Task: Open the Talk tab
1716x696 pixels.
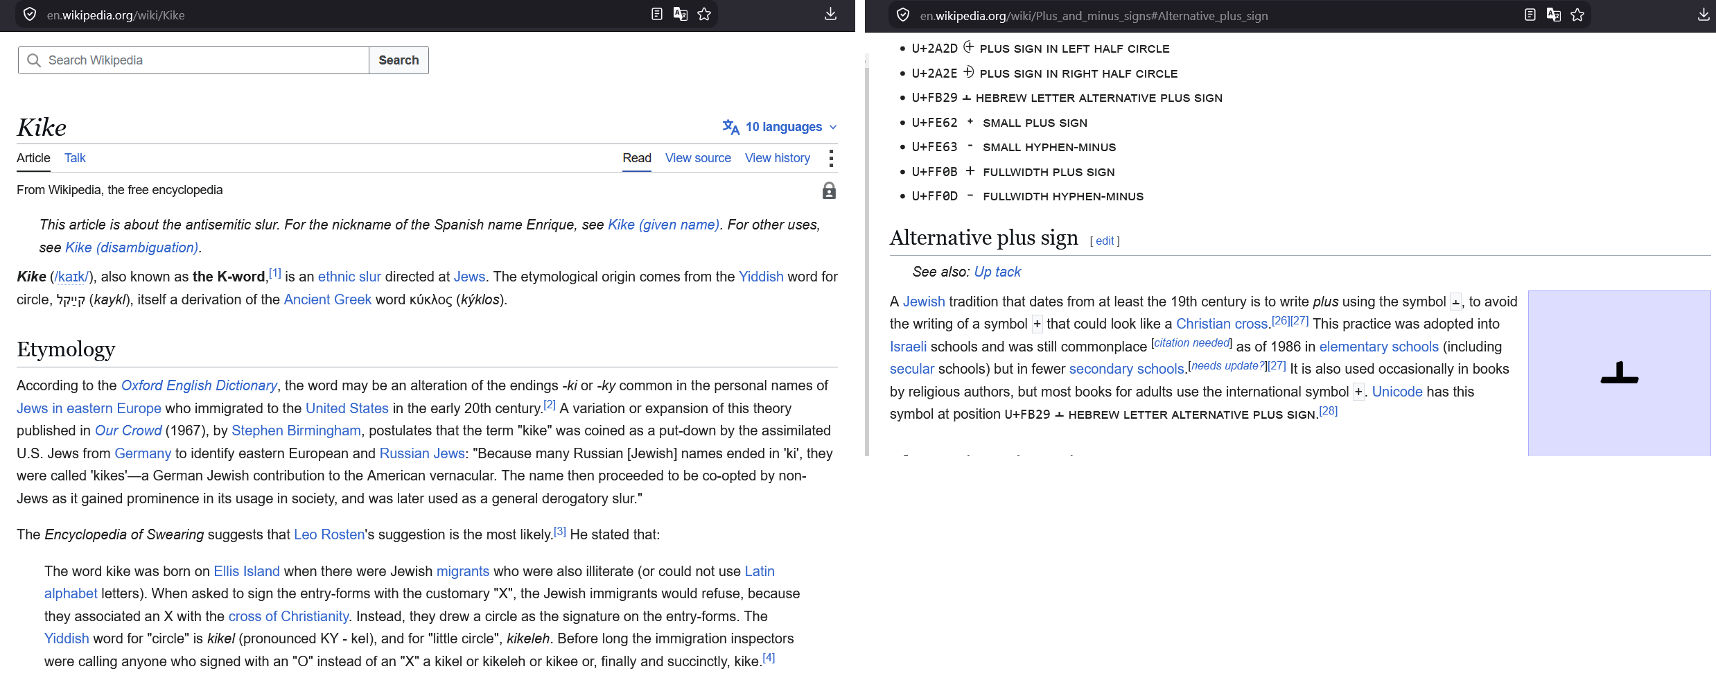Action: pyautogui.click(x=75, y=158)
